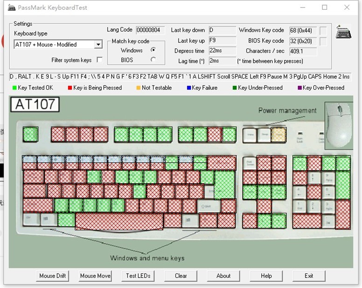Click the yellow Power key under Power management
The image size is (362, 288).
pos(278,135)
